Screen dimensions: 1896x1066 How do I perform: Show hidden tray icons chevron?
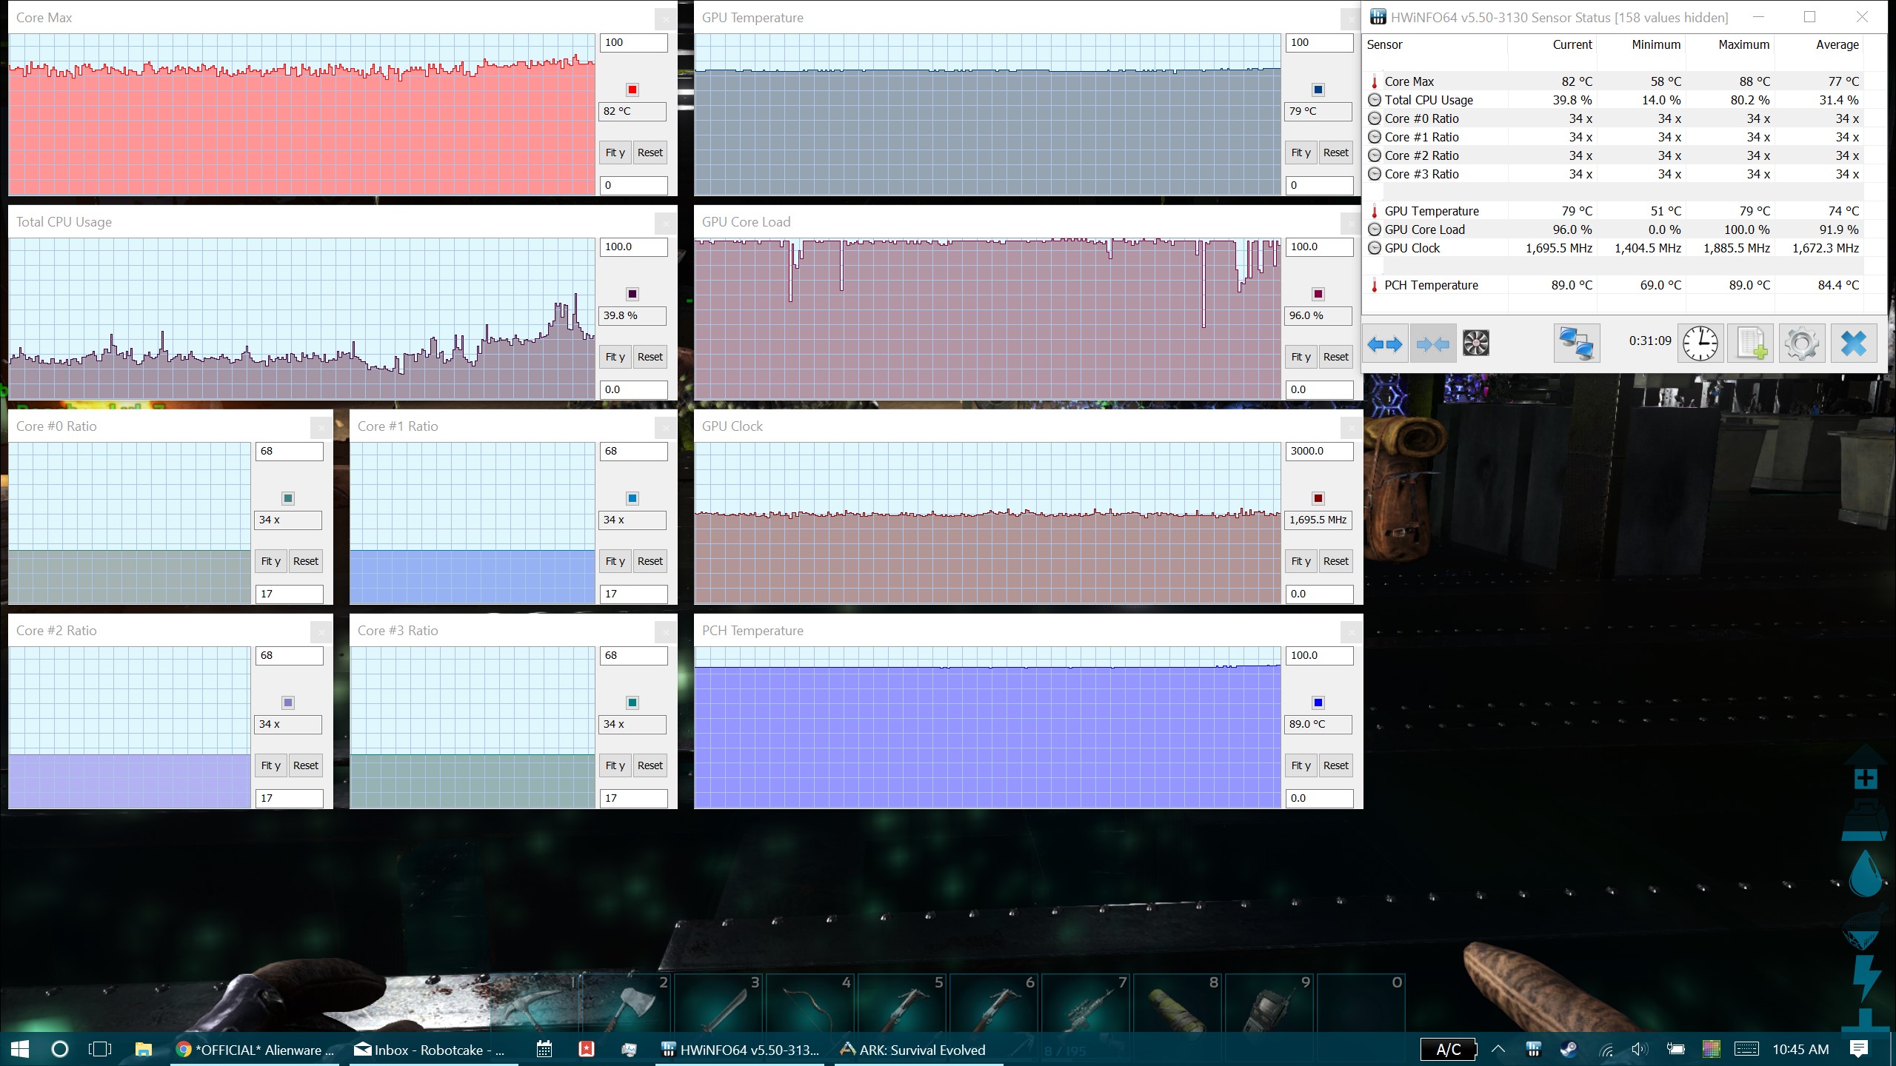coord(1498,1049)
